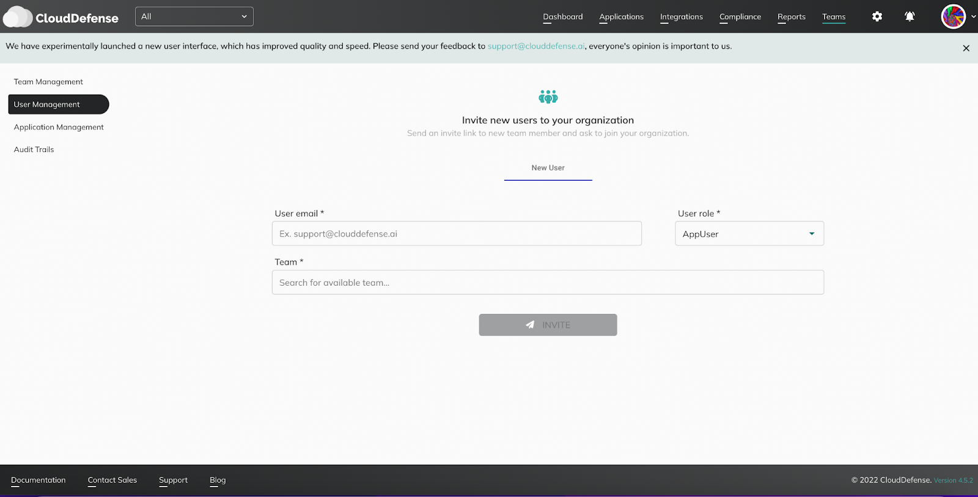Switch to the New User tab
The image size is (978, 497).
tap(548, 168)
